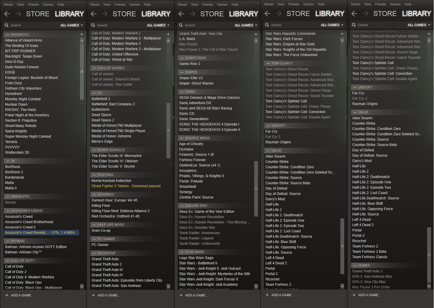This screenshot has height=308, width=434.
Task: Click forward arrow in the SQUARE ENIX window
Action: (192, 14)
